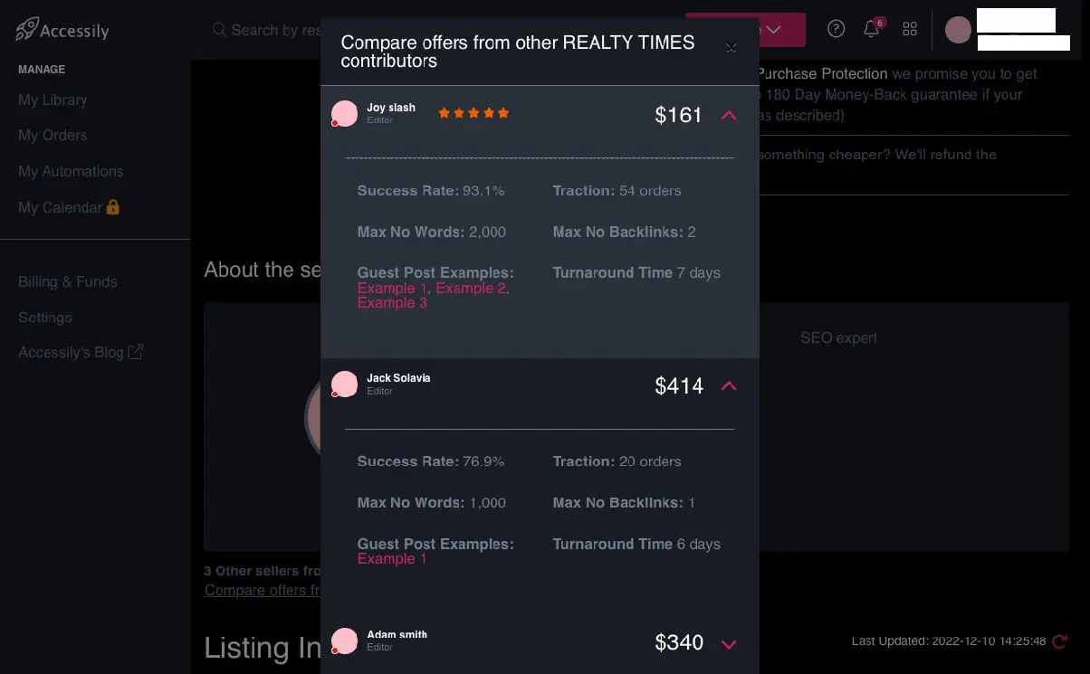Click Joy slash's five-star rating
Image resolution: width=1090 pixels, height=674 pixels.
(x=473, y=113)
